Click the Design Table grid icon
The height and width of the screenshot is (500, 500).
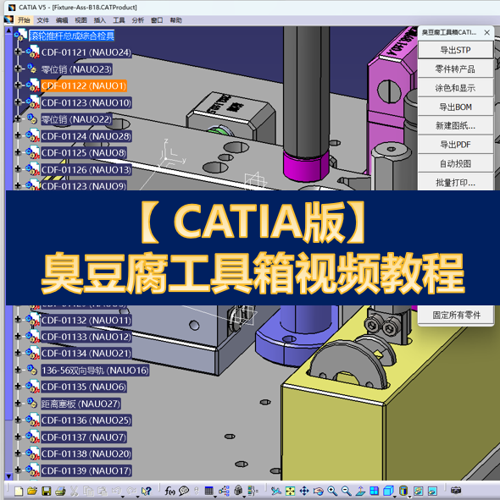[209, 491]
